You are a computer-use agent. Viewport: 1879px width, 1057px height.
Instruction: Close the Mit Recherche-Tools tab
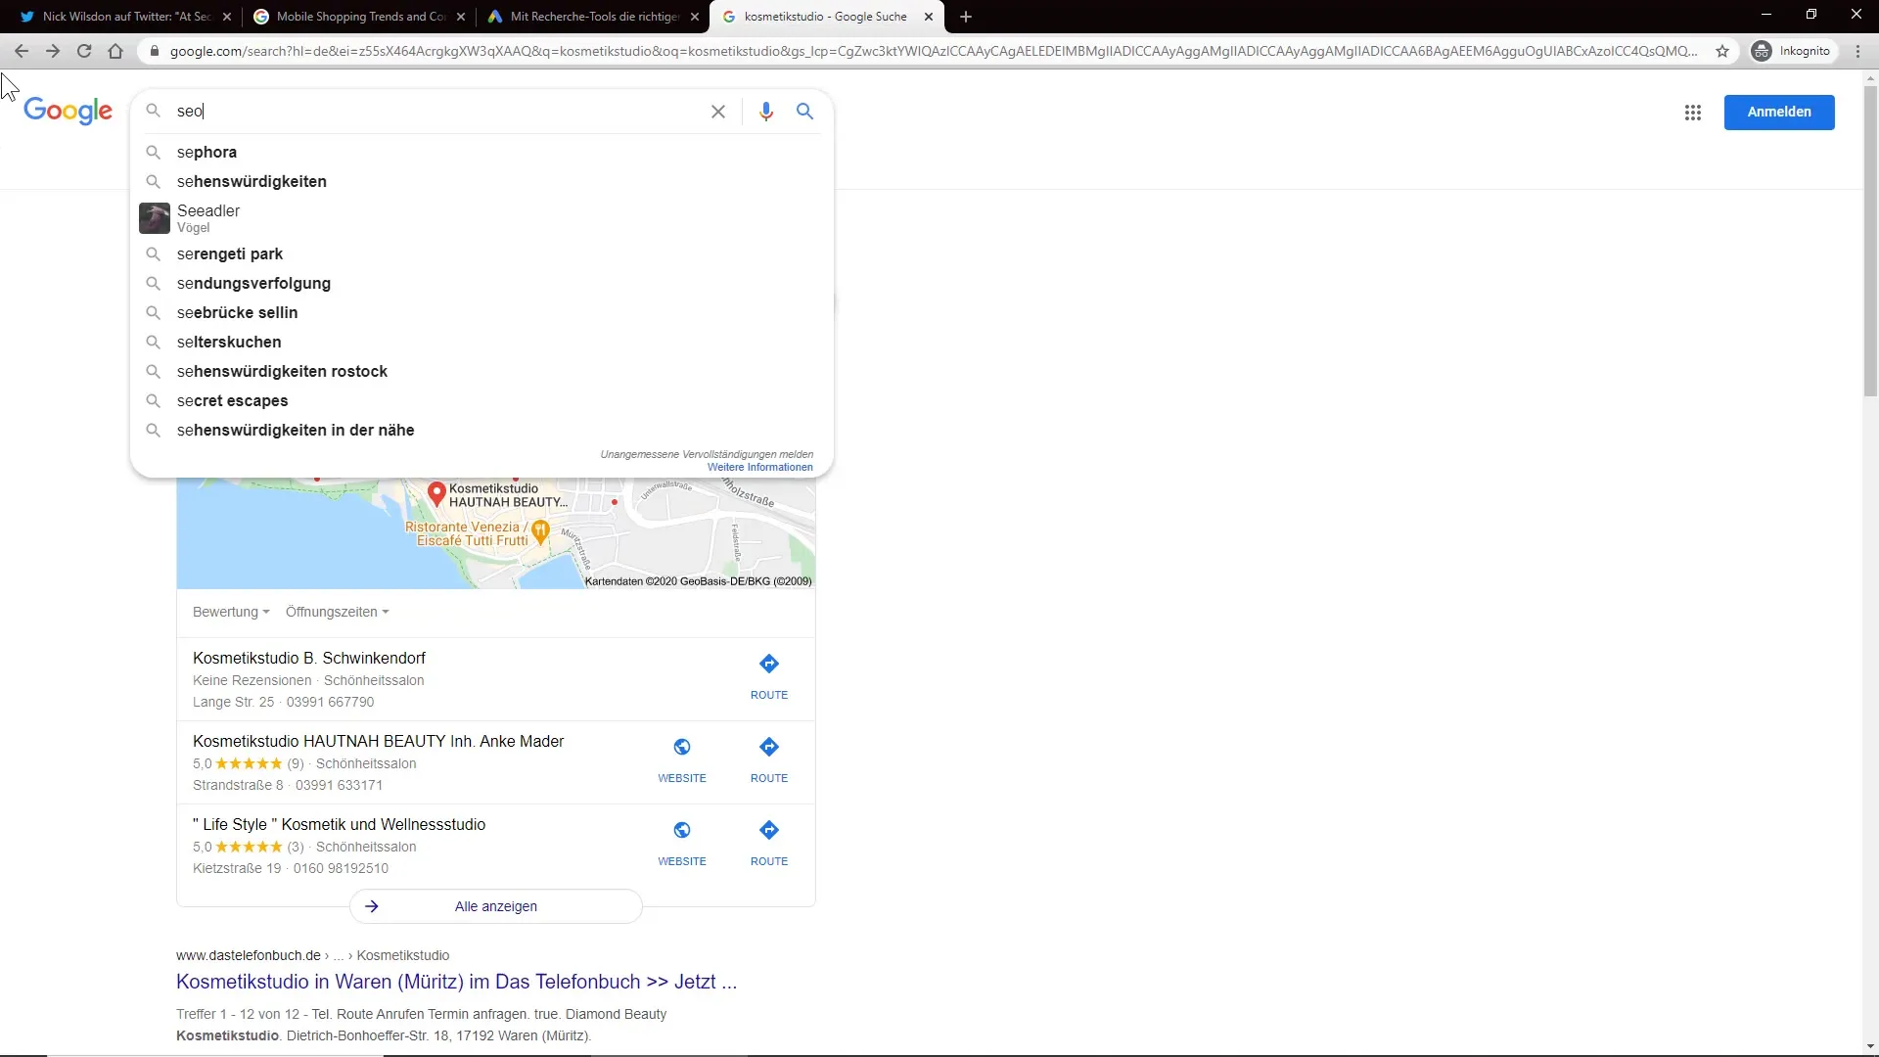tap(695, 17)
